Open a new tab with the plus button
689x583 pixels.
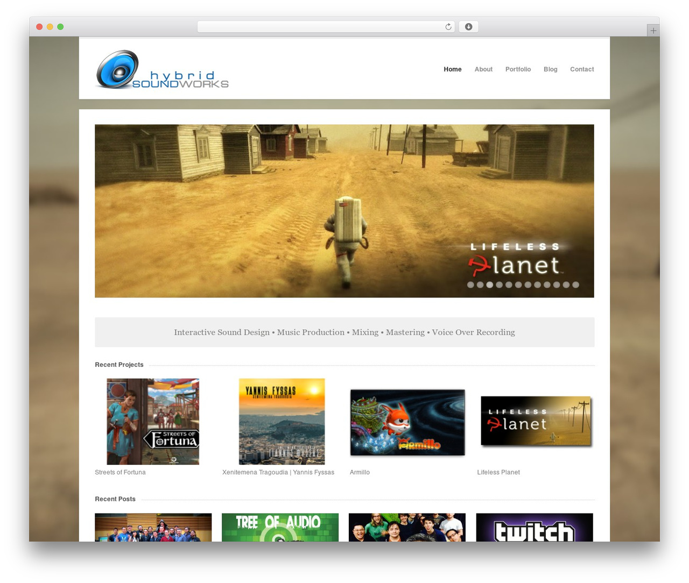[x=653, y=31]
